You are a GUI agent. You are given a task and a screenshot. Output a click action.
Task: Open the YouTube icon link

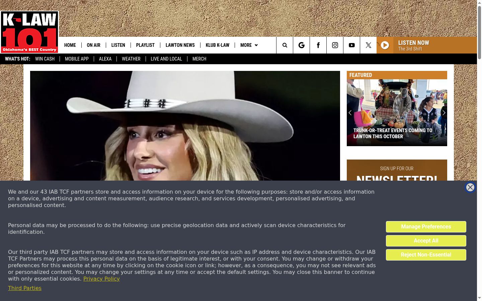coord(352,45)
